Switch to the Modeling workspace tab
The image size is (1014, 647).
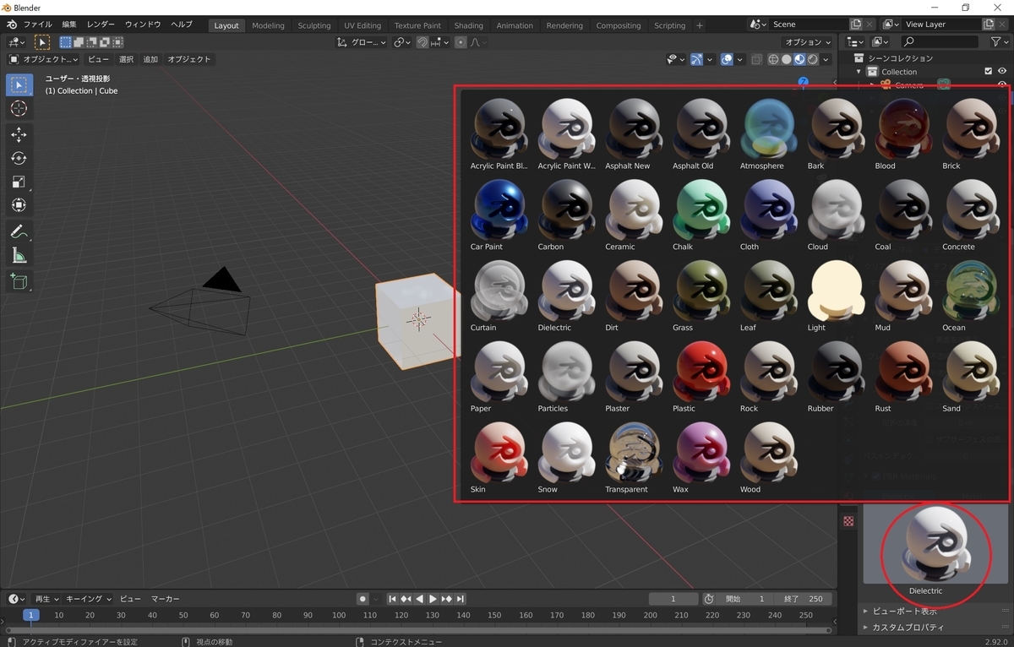coord(268,25)
